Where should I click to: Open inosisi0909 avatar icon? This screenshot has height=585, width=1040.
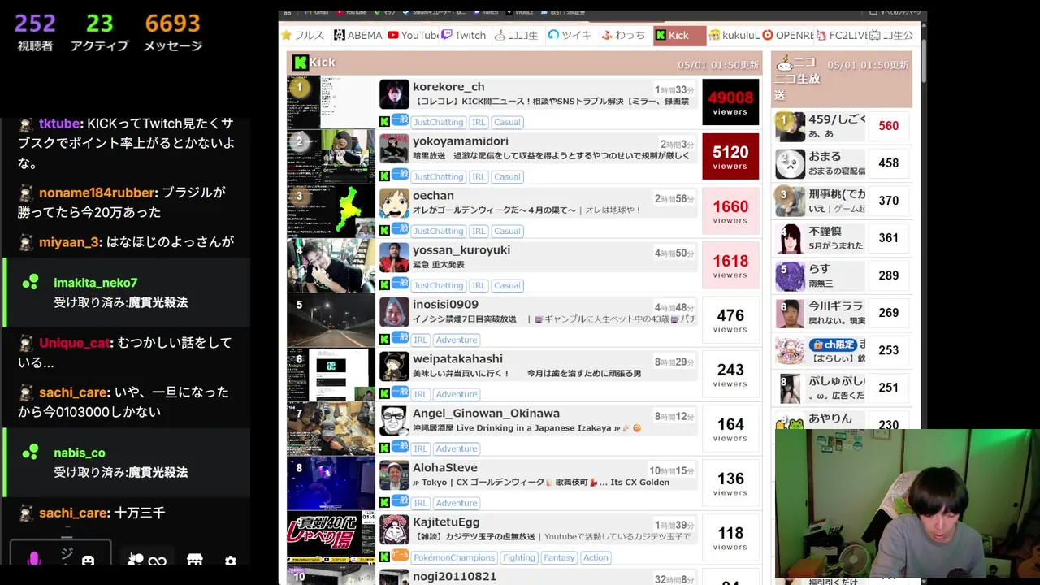point(394,312)
